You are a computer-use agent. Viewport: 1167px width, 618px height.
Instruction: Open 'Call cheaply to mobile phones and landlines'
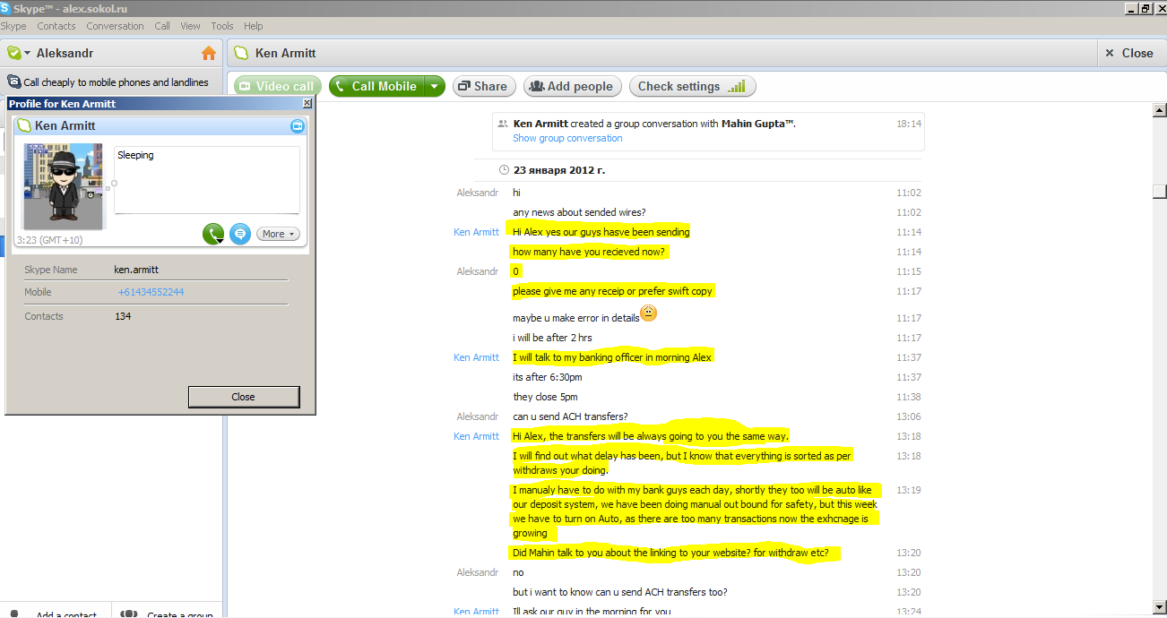[x=116, y=82]
